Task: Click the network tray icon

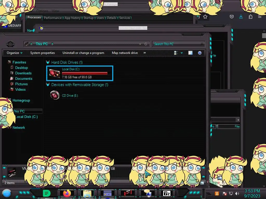Action: pos(231,193)
